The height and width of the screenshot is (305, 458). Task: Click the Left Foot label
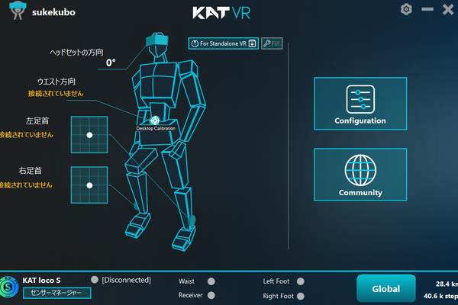click(276, 281)
